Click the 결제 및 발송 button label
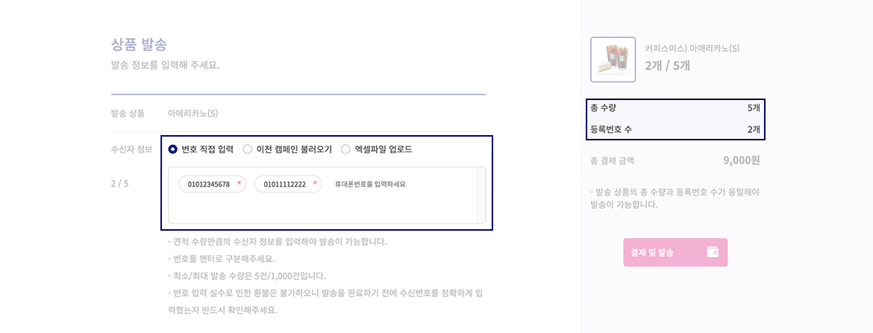 [x=652, y=253]
